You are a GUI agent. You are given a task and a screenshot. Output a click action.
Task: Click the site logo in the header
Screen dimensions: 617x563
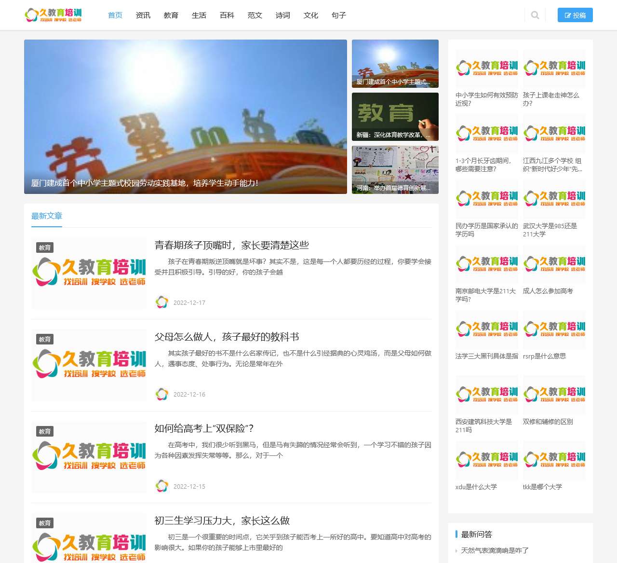point(53,15)
